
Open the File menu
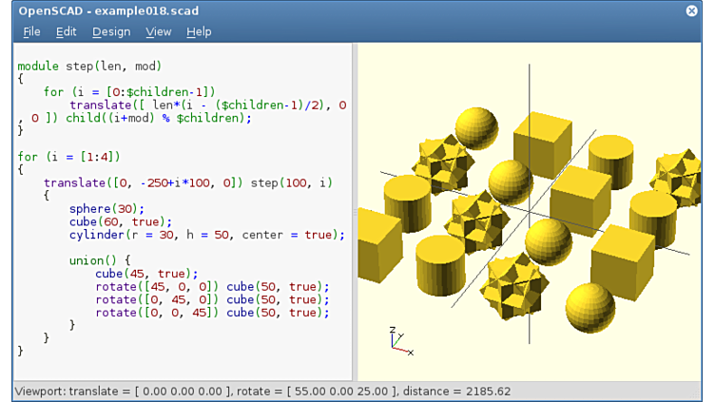click(x=31, y=31)
